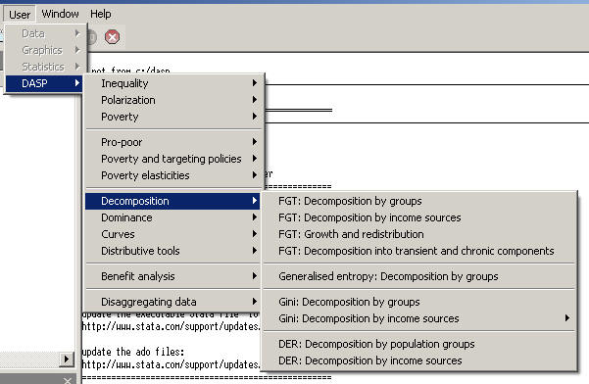The image size is (589, 384).
Task: Choose FGT: Decomposition by groups
Action: pos(419,201)
